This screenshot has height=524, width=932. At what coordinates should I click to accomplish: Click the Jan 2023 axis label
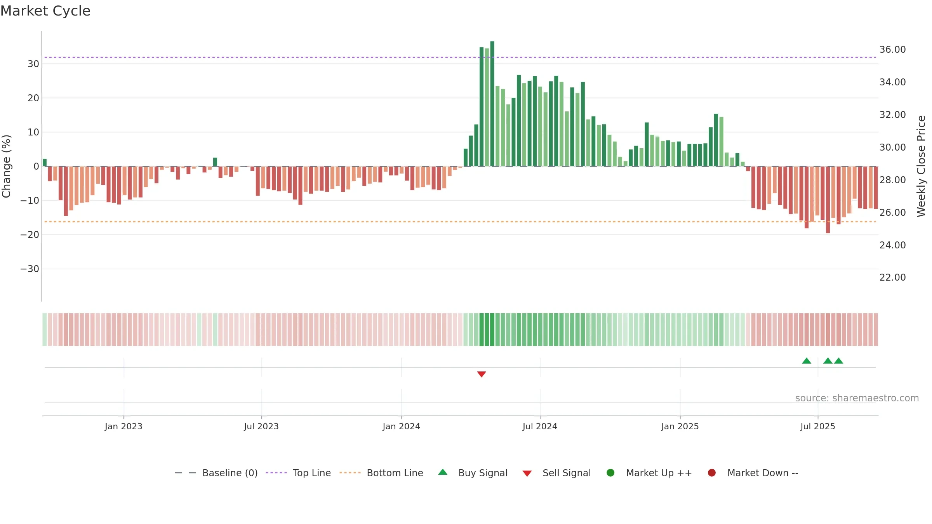point(123,426)
